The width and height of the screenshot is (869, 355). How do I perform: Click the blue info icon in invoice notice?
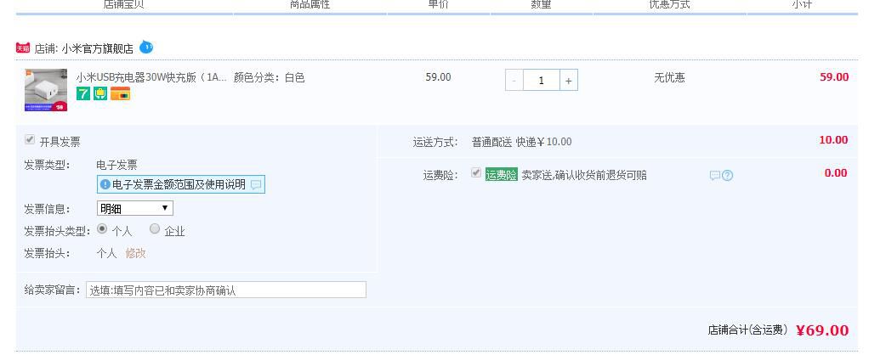[x=105, y=185]
